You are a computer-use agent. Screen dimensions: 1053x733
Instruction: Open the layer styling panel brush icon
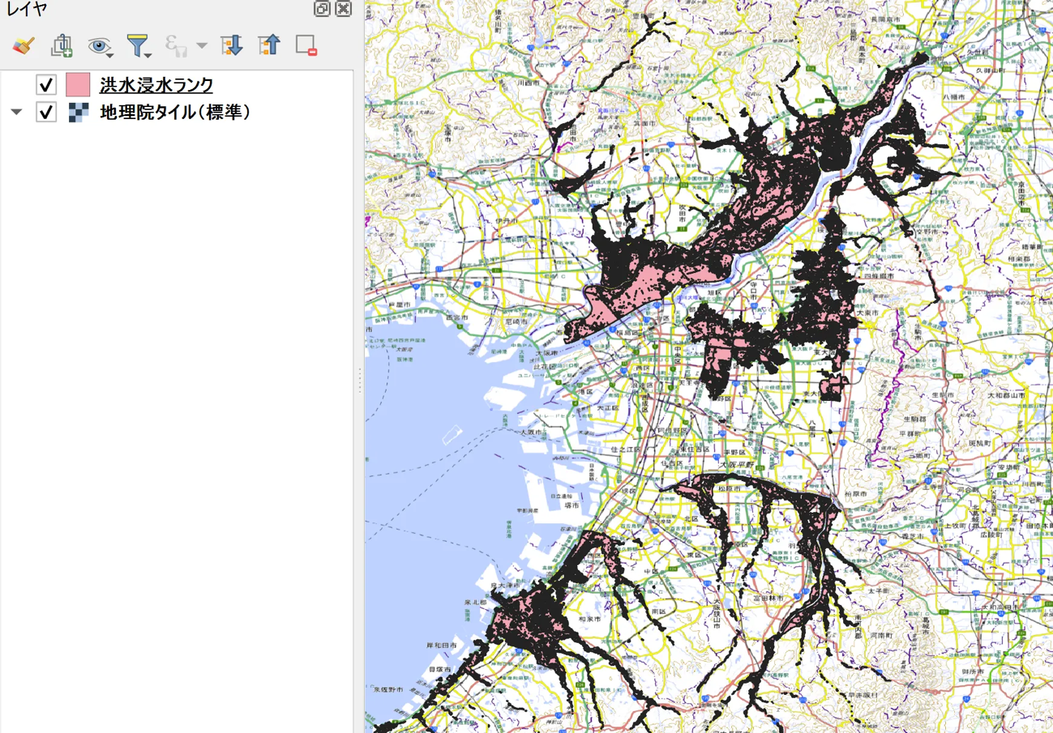pyautogui.click(x=23, y=45)
